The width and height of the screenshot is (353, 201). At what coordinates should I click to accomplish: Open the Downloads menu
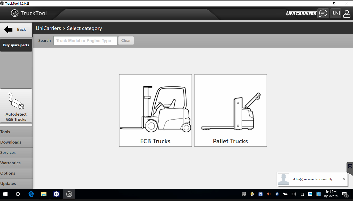coord(16,142)
